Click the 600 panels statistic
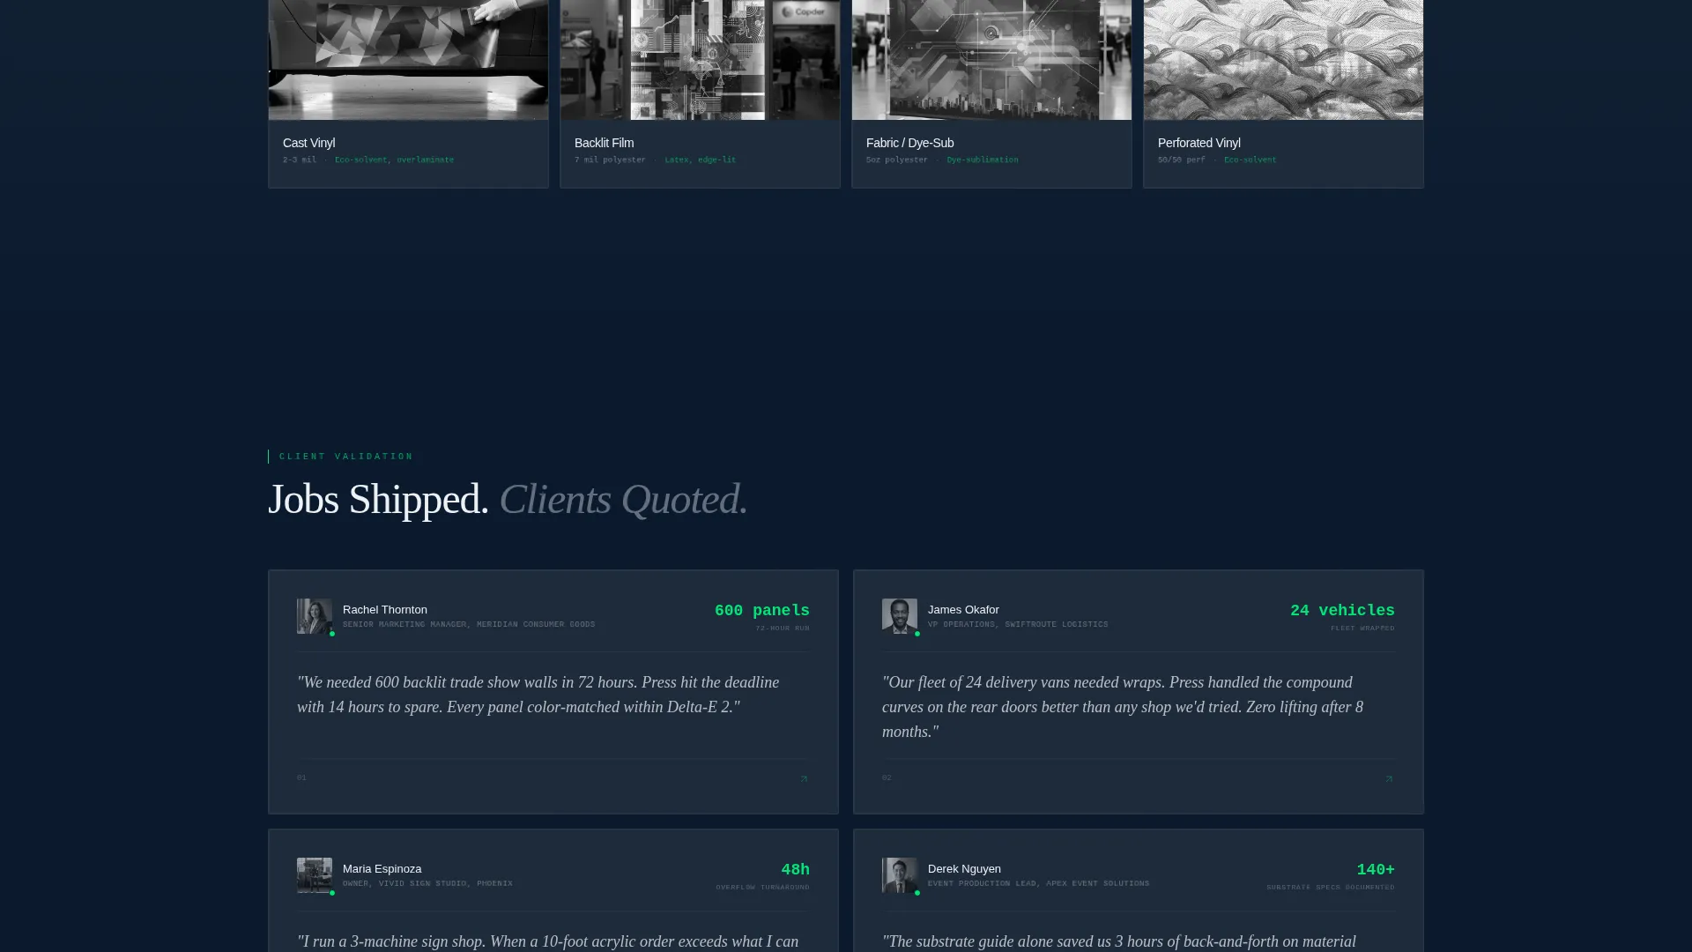Viewport: 1692px width, 952px height. click(x=761, y=611)
